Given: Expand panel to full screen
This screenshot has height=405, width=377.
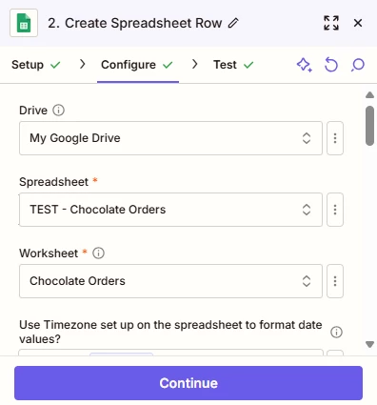Looking at the screenshot, I should pos(331,23).
